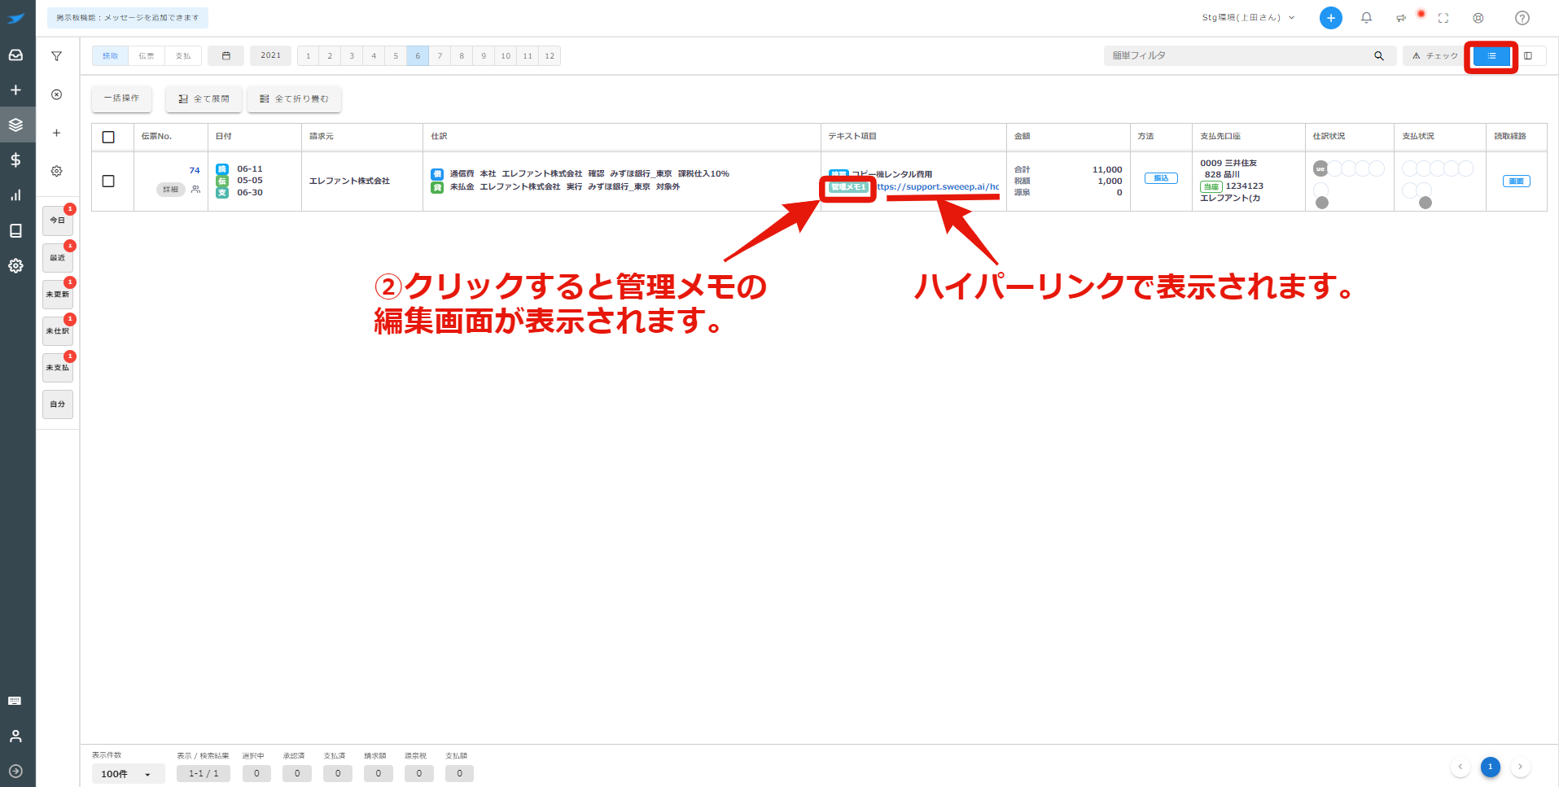Apply the 未支払 quick filter
The image size is (1559, 787).
pos(58,368)
